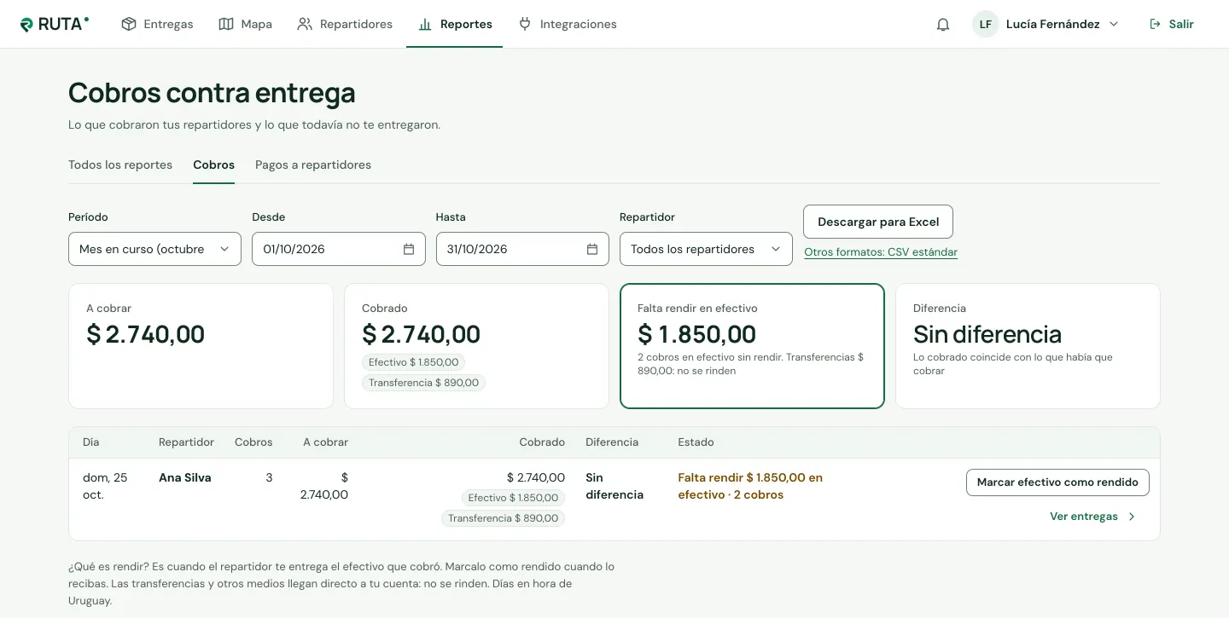The image size is (1229, 618).
Task: Open Ver entregas link for Ana Silva
Action: 1093,517
